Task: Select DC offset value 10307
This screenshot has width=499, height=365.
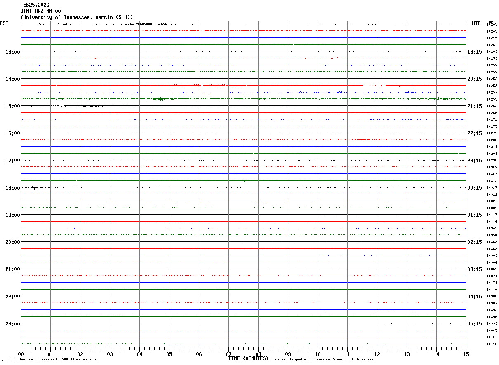Action: click(492, 174)
